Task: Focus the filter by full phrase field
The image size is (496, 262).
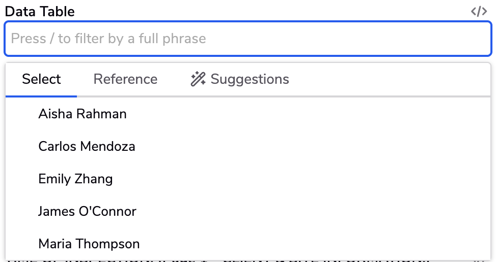Action: coord(248,39)
